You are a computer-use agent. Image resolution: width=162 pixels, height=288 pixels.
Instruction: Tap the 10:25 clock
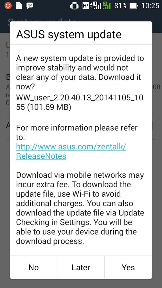point(150,6)
